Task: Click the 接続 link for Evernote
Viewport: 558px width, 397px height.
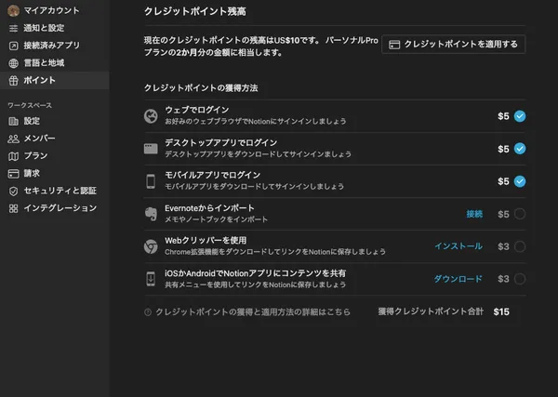Action: [474, 214]
